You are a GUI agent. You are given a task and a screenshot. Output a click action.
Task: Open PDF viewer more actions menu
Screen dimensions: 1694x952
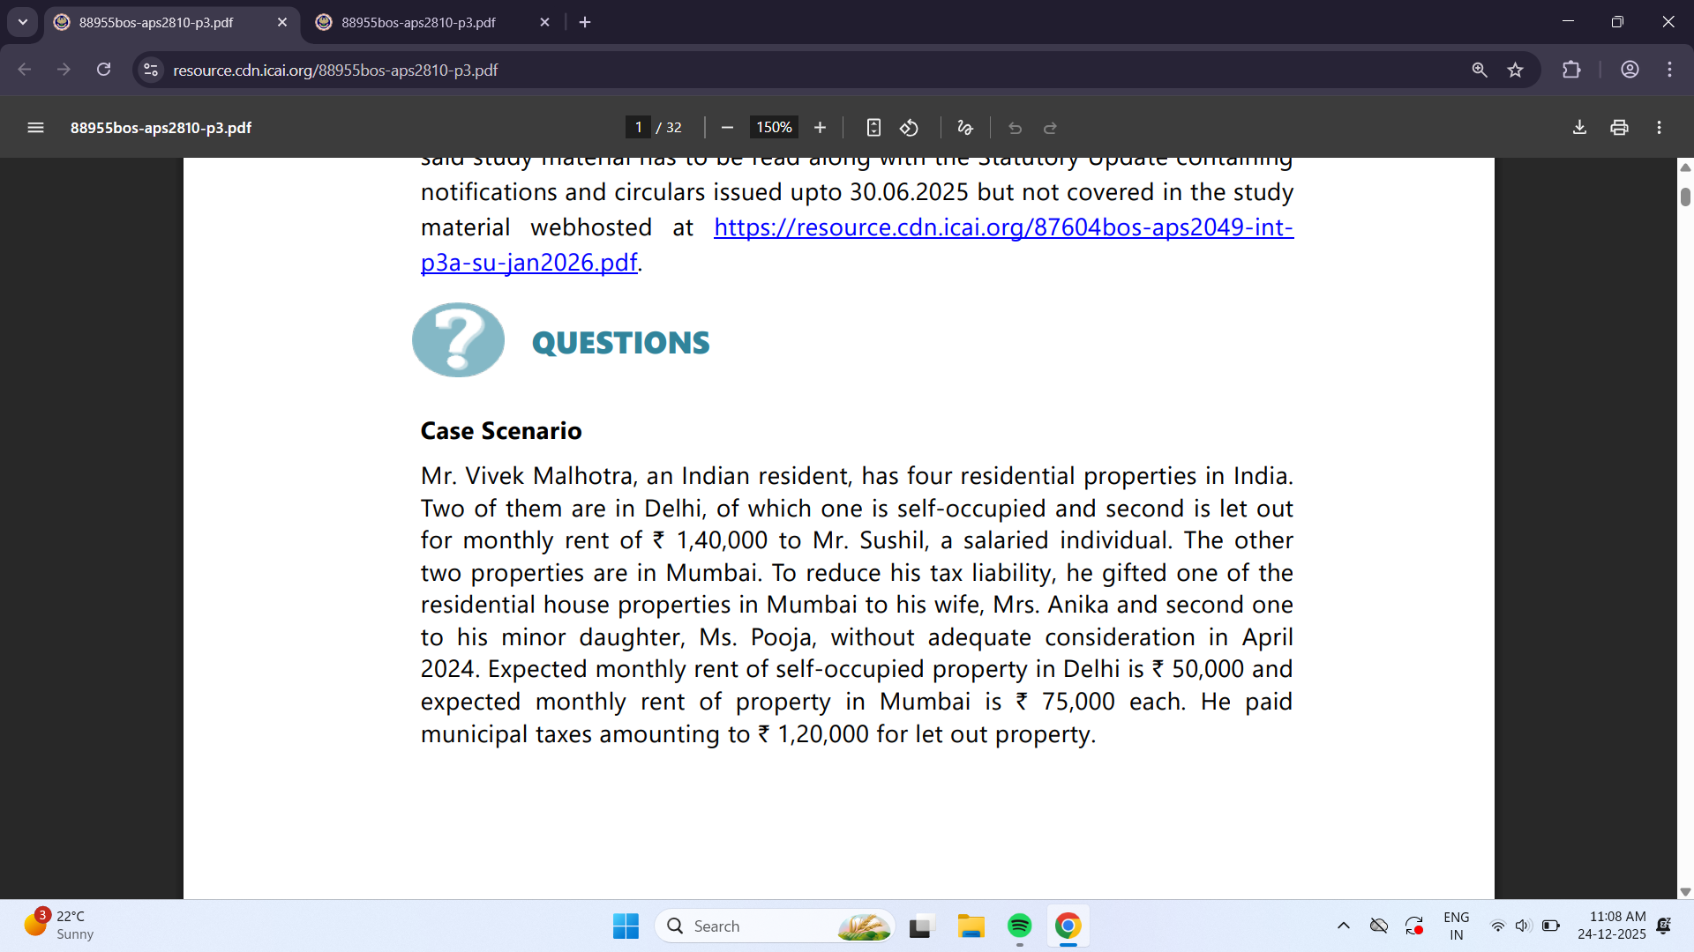pyautogui.click(x=1659, y=128)
